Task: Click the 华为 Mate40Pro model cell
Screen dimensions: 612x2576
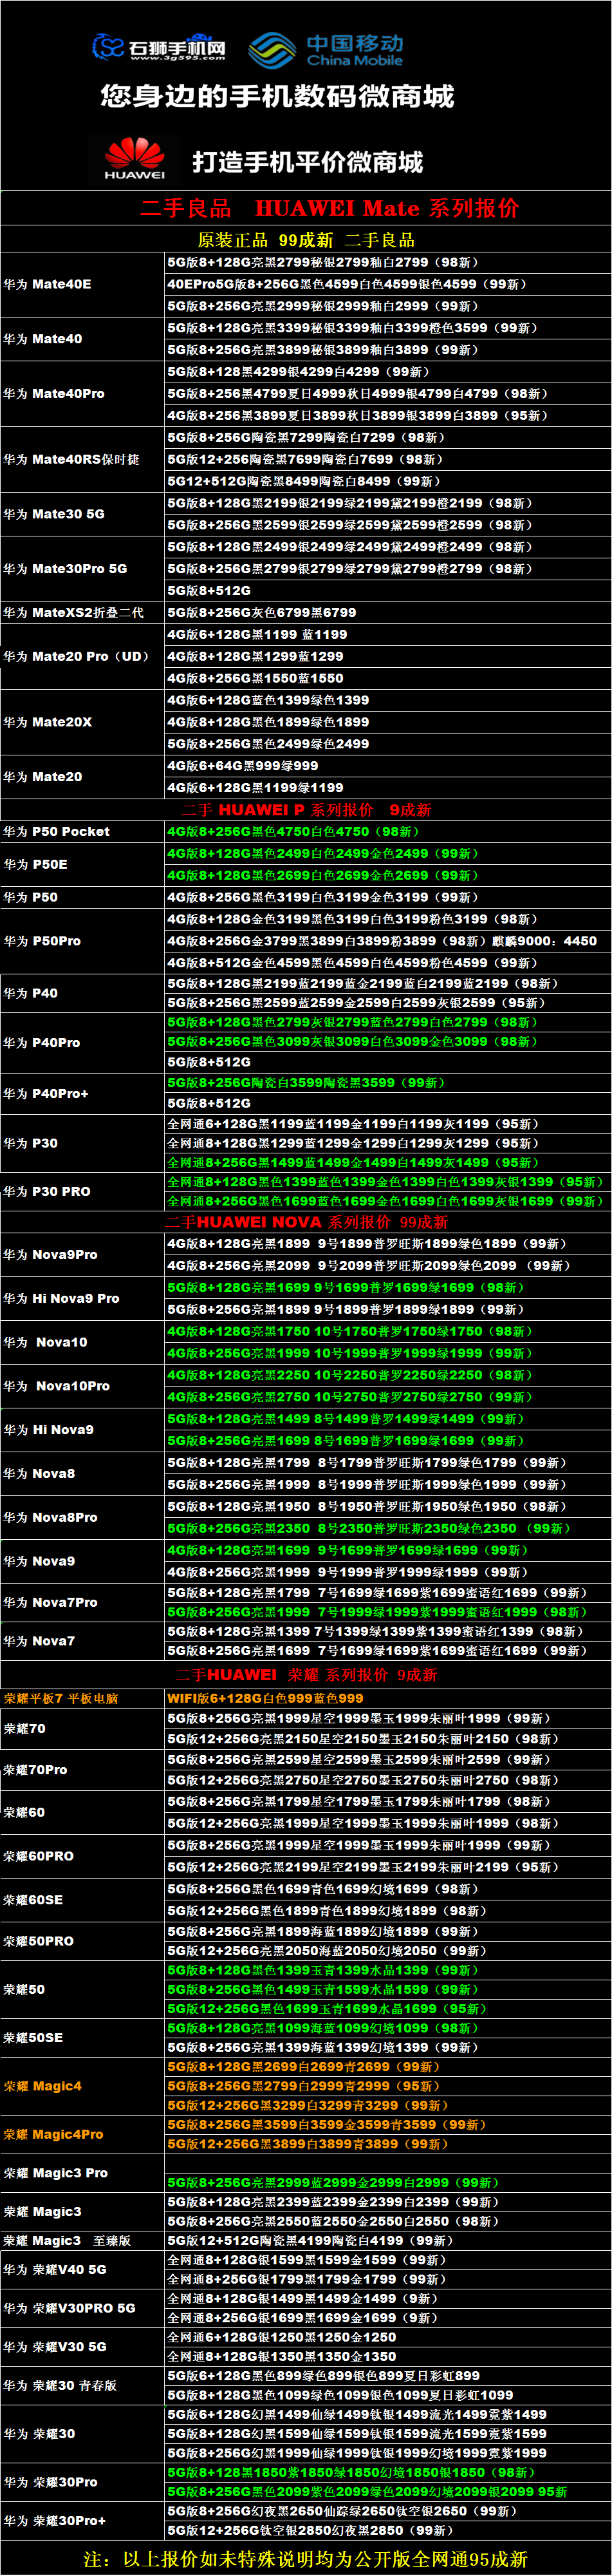Action: [x=83, y=393]
